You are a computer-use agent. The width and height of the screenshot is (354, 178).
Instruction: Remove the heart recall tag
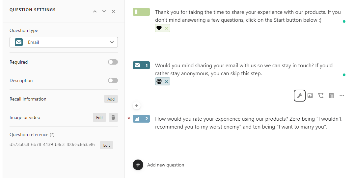(x=166, y=28)
